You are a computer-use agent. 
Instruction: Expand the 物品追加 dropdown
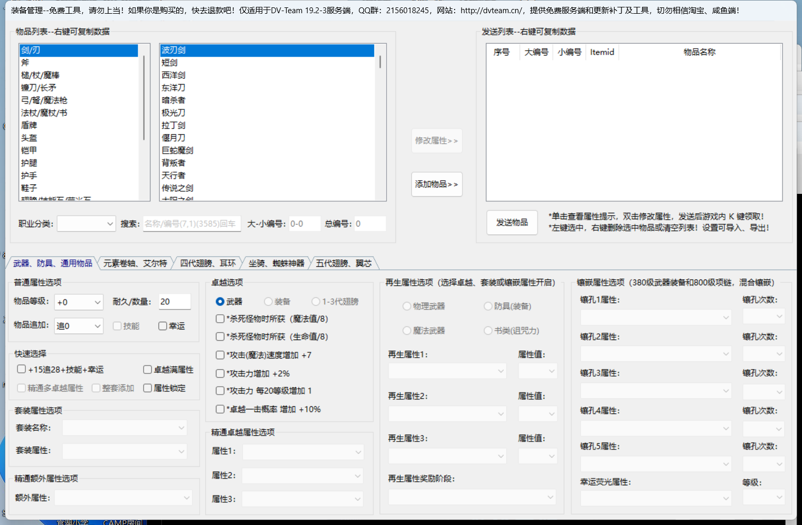click(x=79, y=326)
